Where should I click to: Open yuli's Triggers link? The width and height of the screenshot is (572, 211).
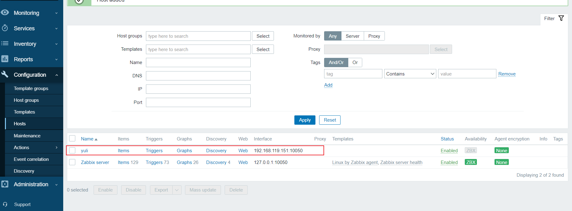click(154, 151)
